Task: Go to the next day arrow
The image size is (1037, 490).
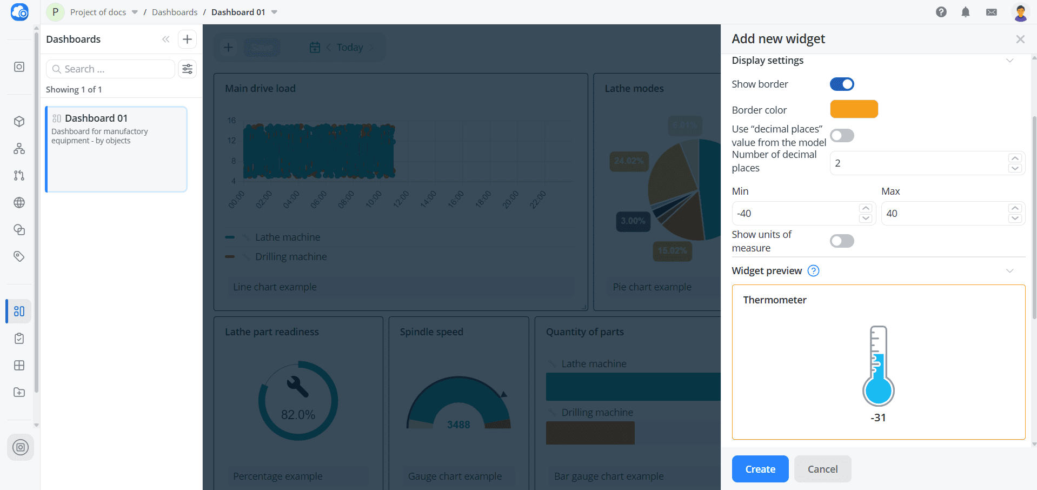Action: [x=371, y=47]
